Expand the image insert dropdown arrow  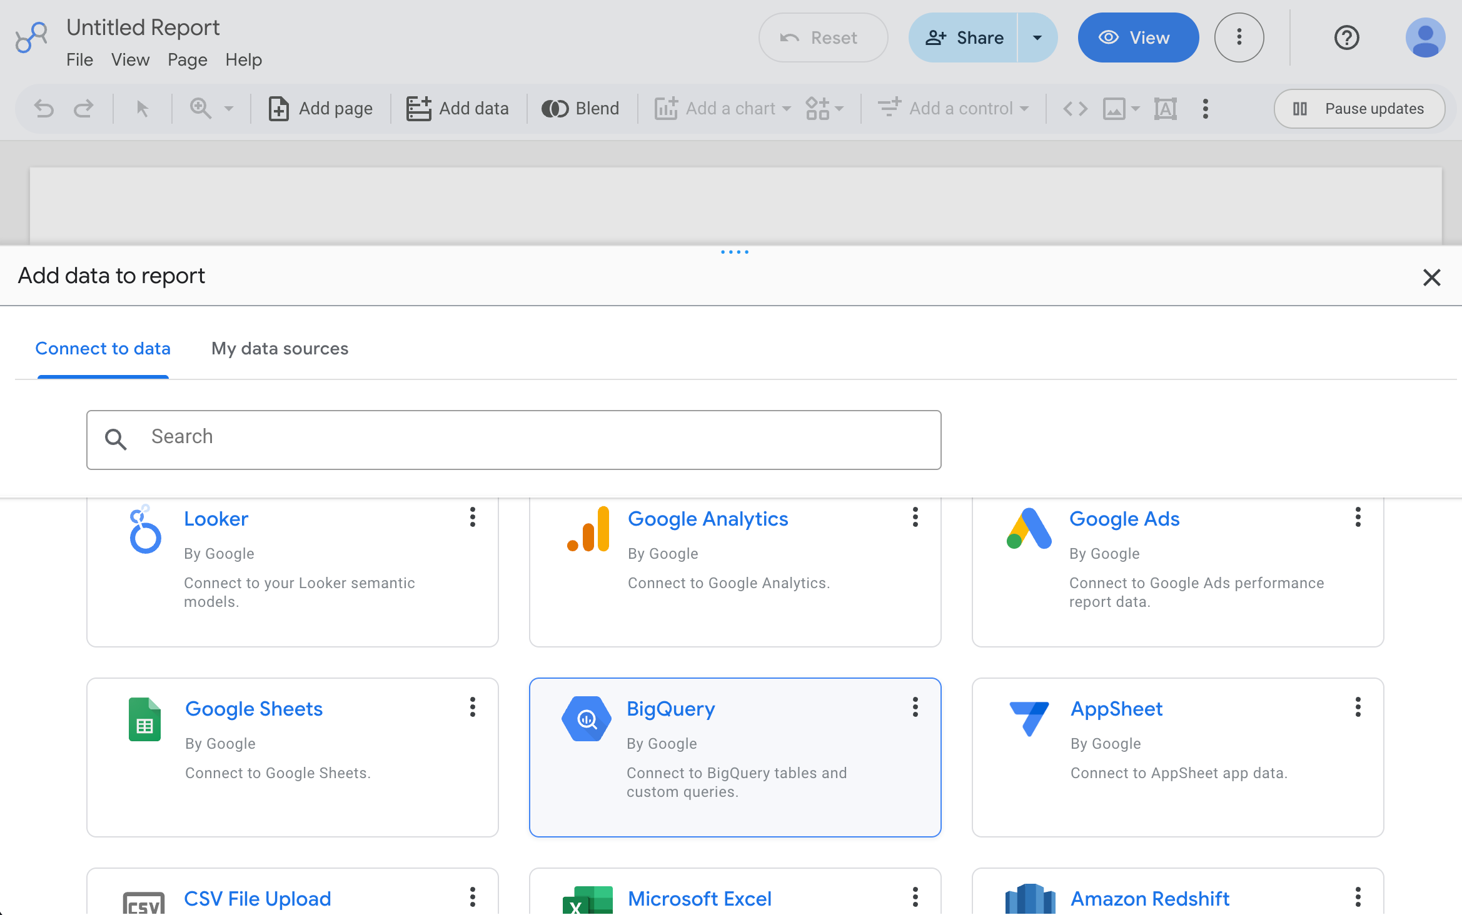tap(1136, 109)
